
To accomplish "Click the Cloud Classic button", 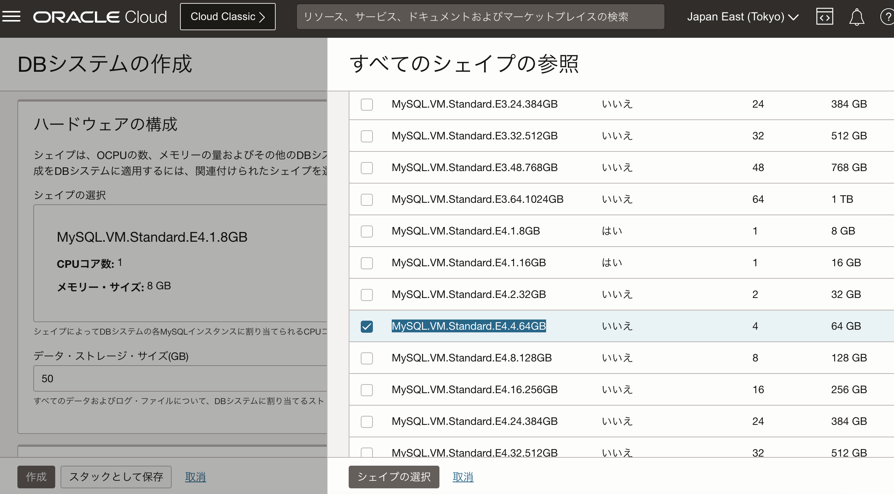I will coord(228,17).
